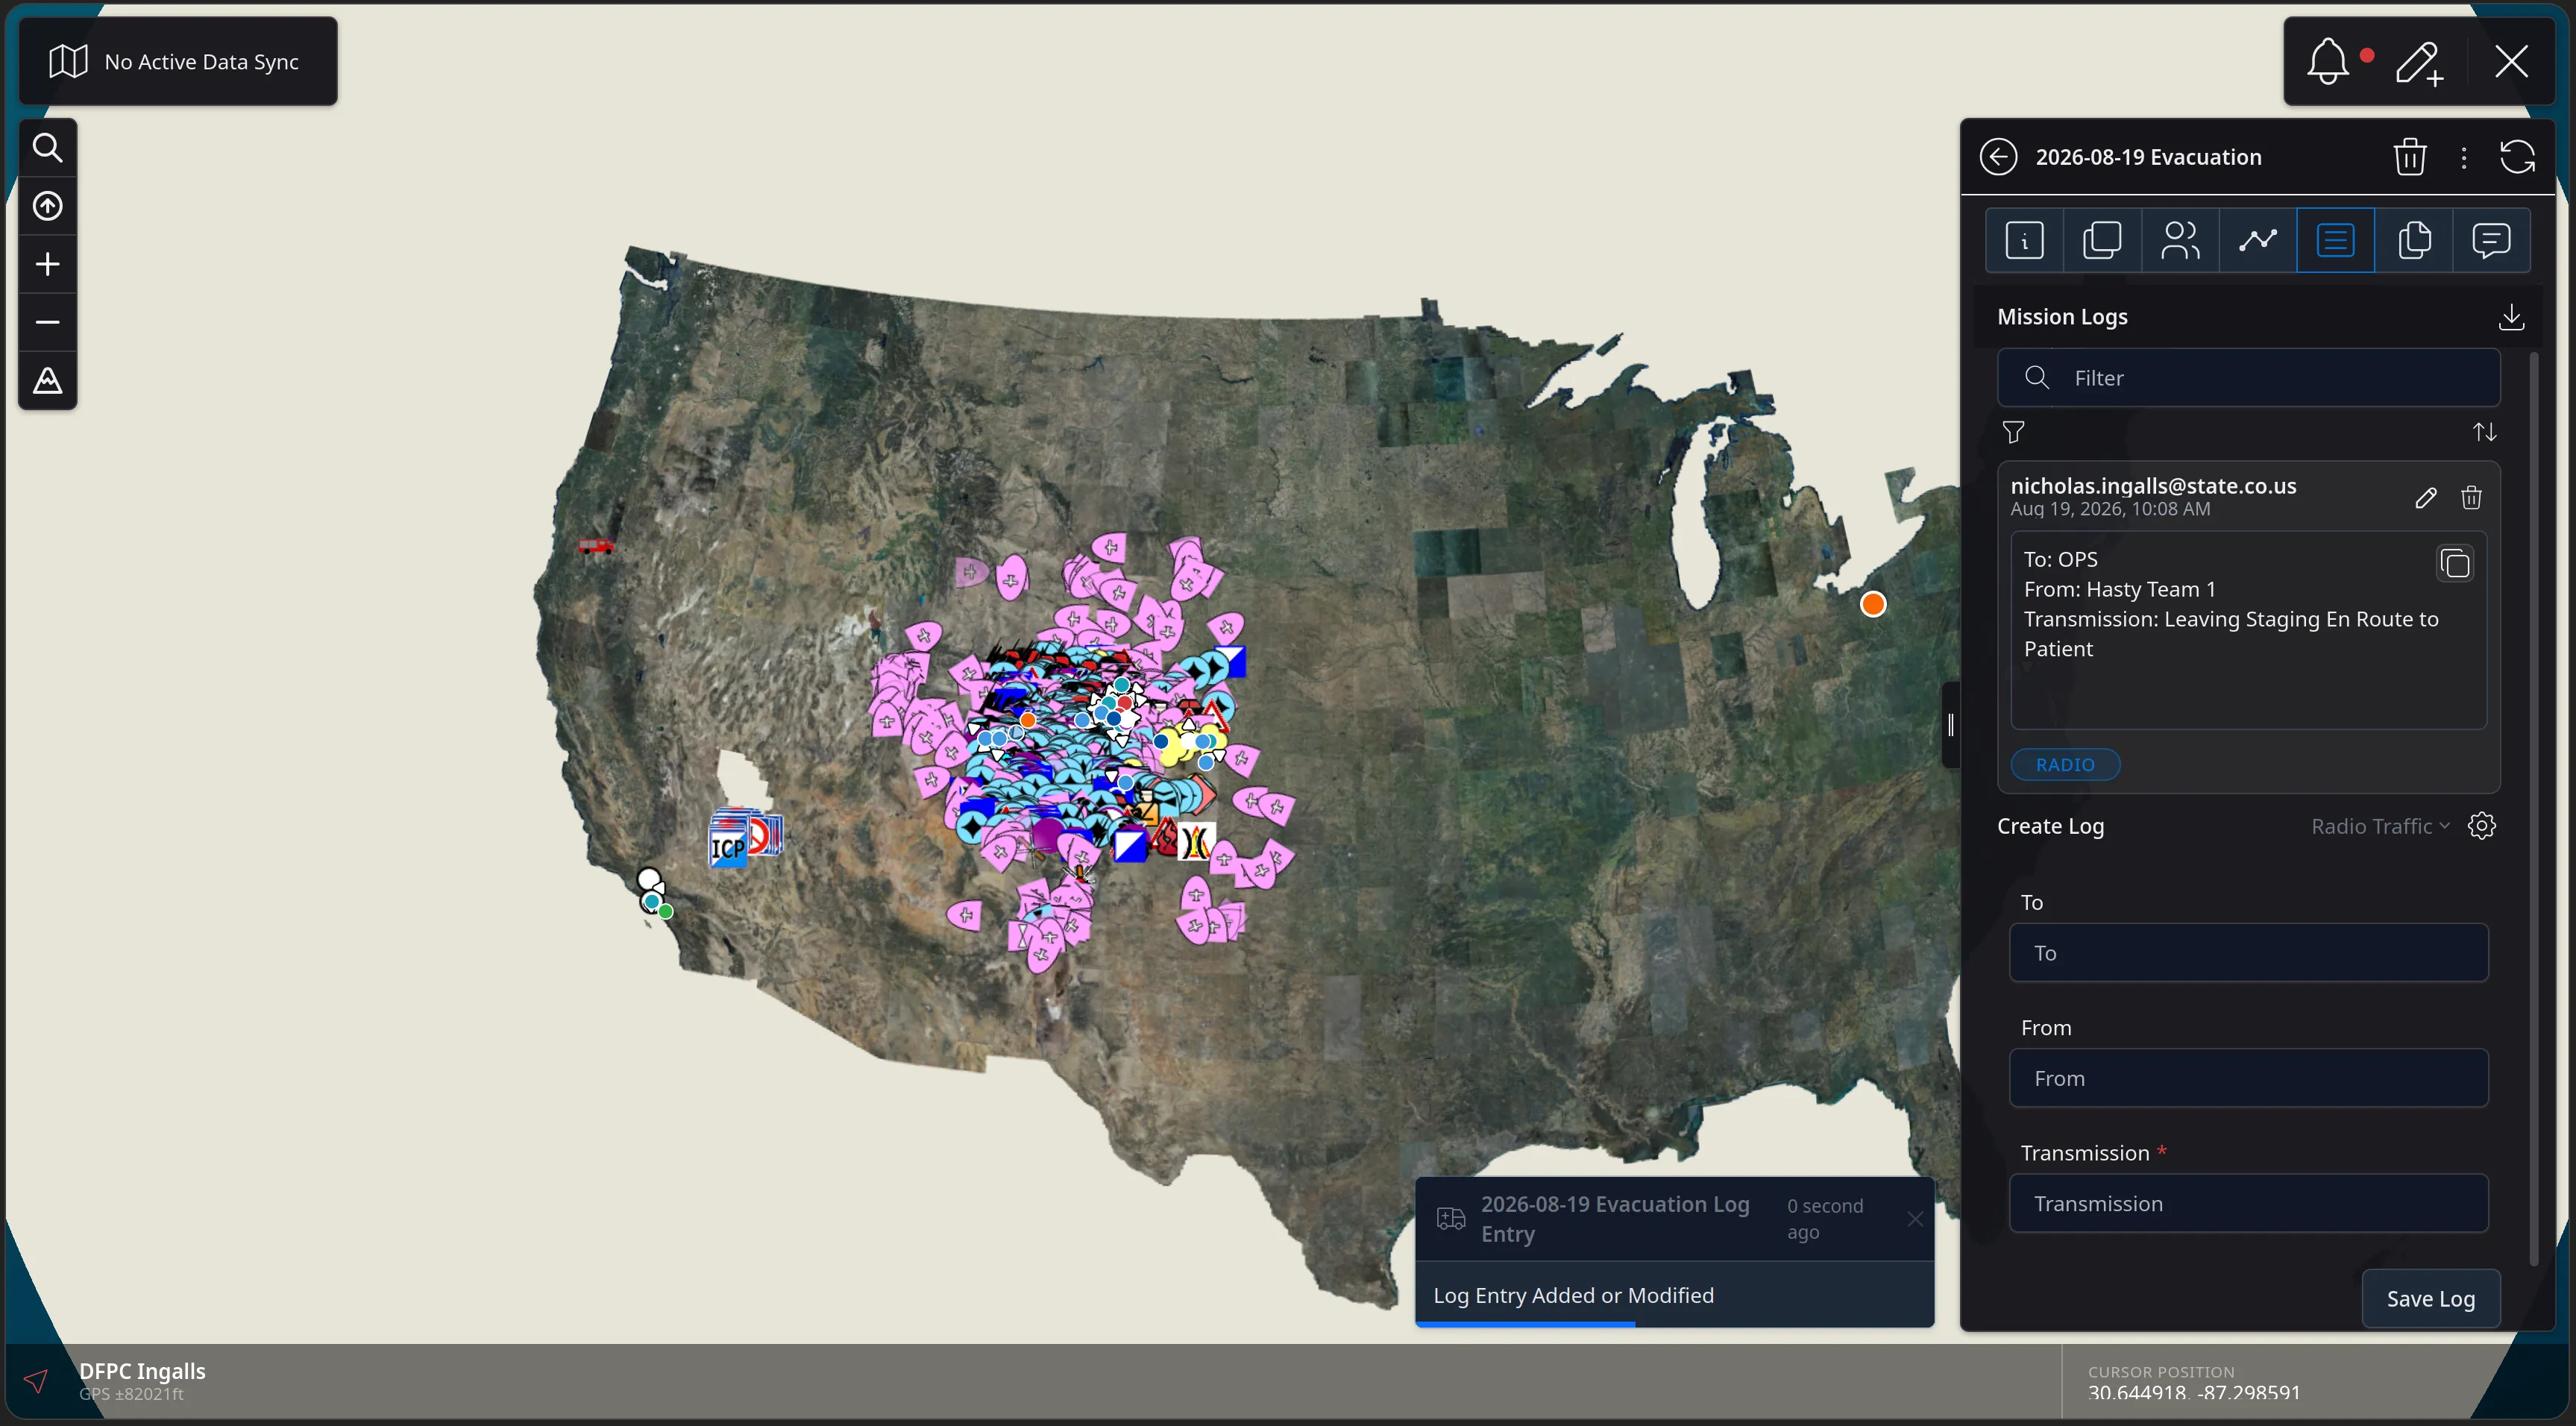Open the mission three-dot options menu
The image size is (2576, 1426).
(2464, 157)
